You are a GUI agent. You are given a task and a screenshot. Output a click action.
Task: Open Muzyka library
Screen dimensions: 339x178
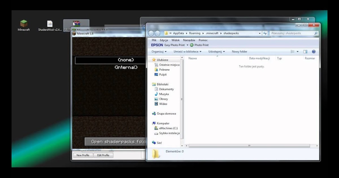point(162,94)
